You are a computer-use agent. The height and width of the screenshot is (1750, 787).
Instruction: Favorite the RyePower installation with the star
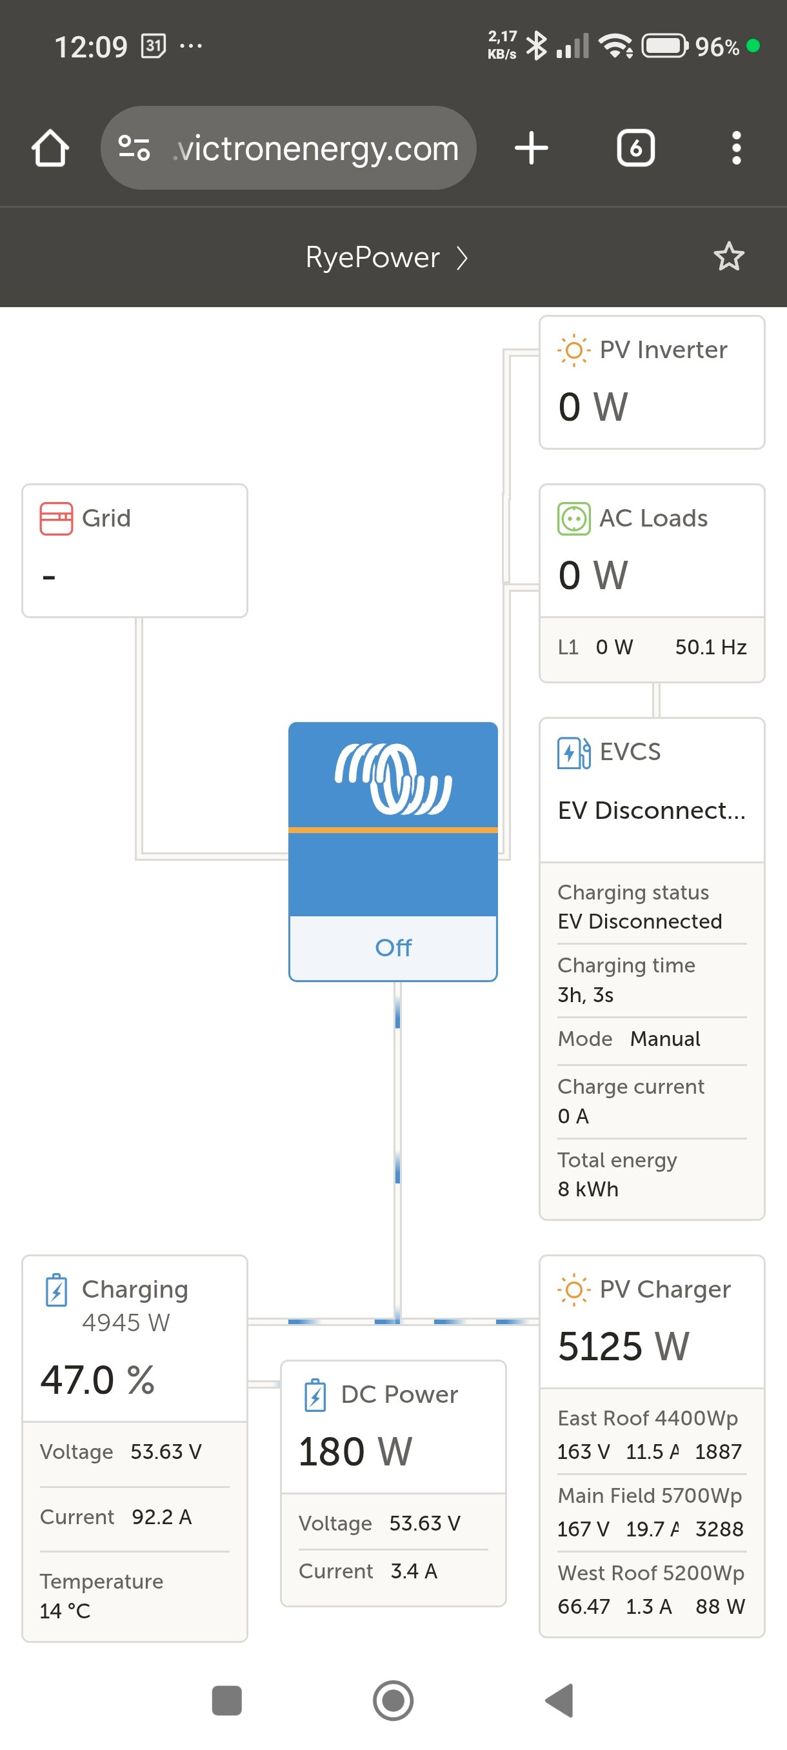click(x=728, y=257)
